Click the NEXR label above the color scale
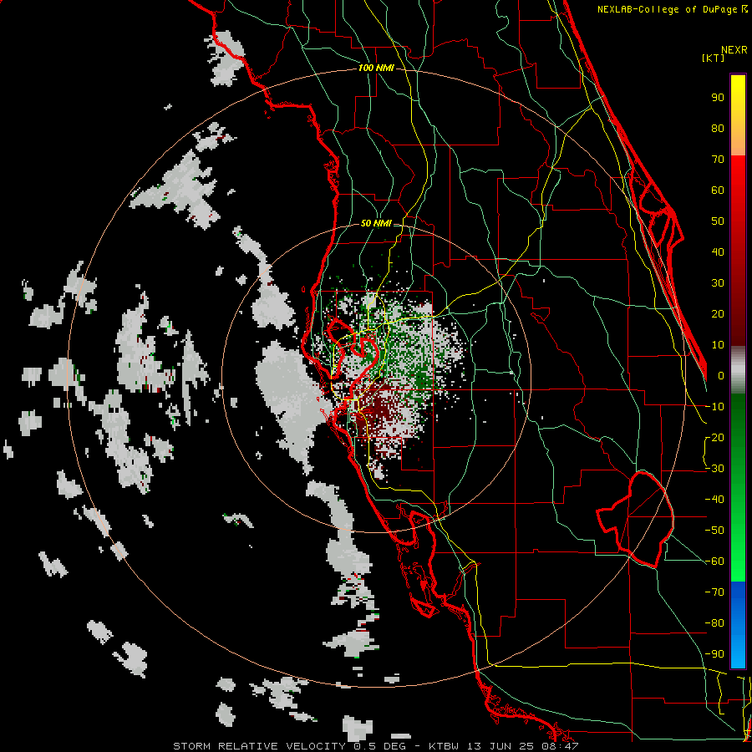The width and height of the screenshot is (752, 752). pos(734,50)
